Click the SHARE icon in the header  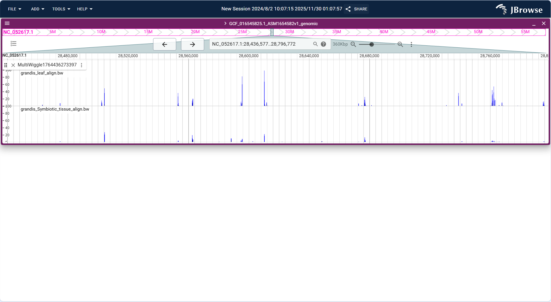coord(348,9)
